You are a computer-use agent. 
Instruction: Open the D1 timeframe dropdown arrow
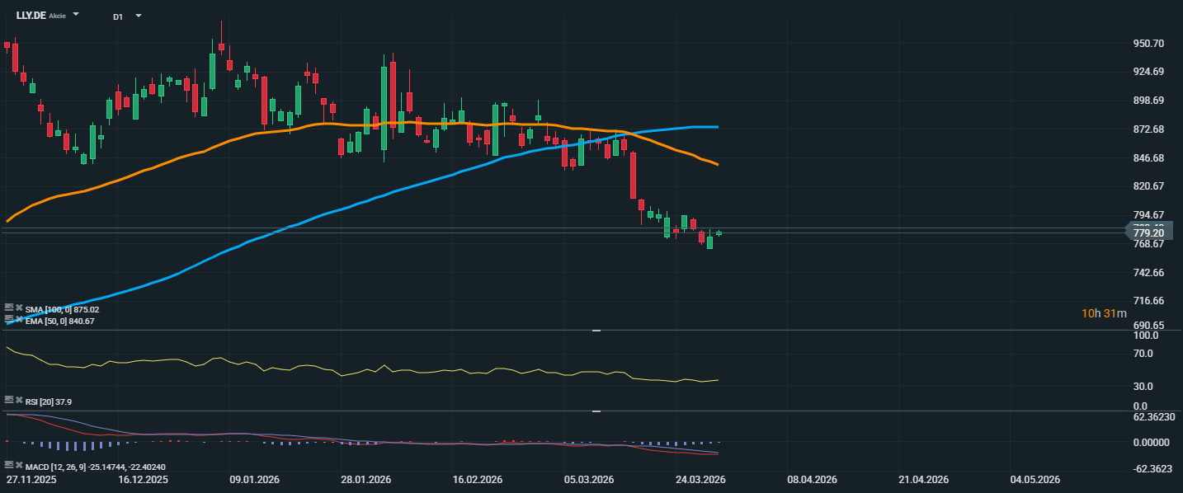[x=138, y=16]
